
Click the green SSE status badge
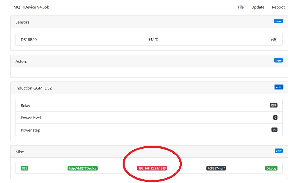pyautogui.click(x=25, y=168)
